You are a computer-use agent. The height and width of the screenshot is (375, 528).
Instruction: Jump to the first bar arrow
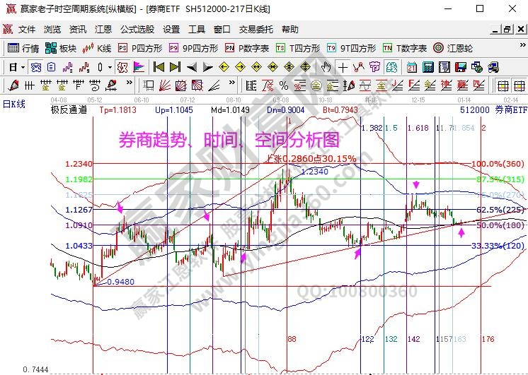coord(159,67)
